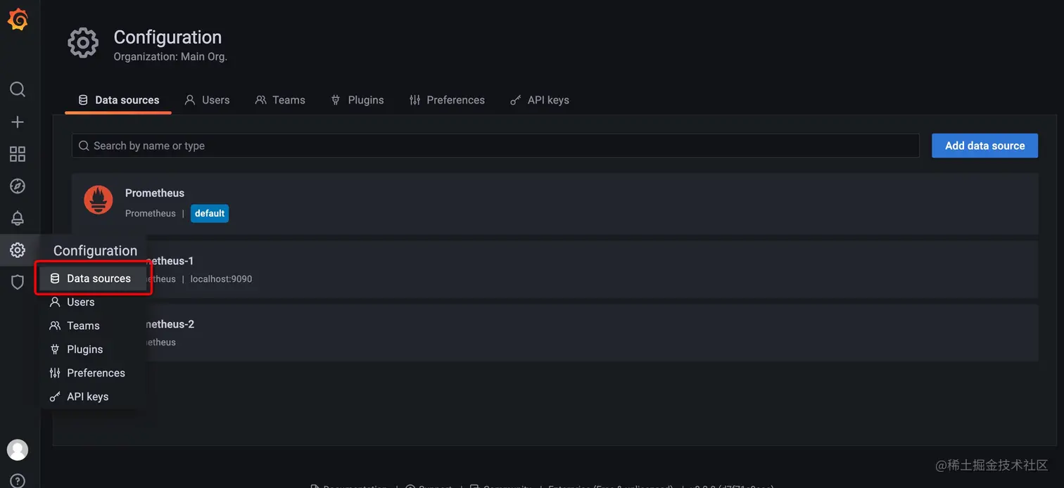Select Data sources in Configuration flyout menu
This screenshot has height=488, width=1064.
[93, 278]
